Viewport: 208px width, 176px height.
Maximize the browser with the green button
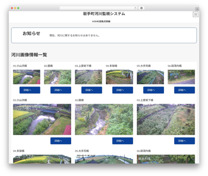click(x=18, y=8)
